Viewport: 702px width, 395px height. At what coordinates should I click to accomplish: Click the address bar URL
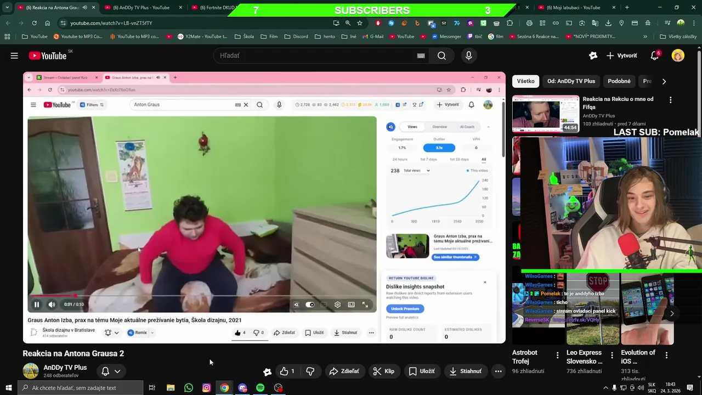click(111, 23)
